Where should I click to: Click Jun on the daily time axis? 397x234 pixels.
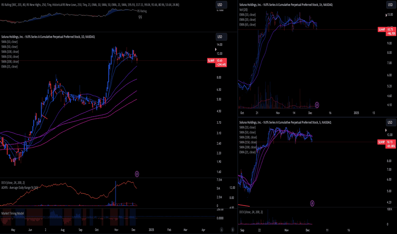(30, 230)
